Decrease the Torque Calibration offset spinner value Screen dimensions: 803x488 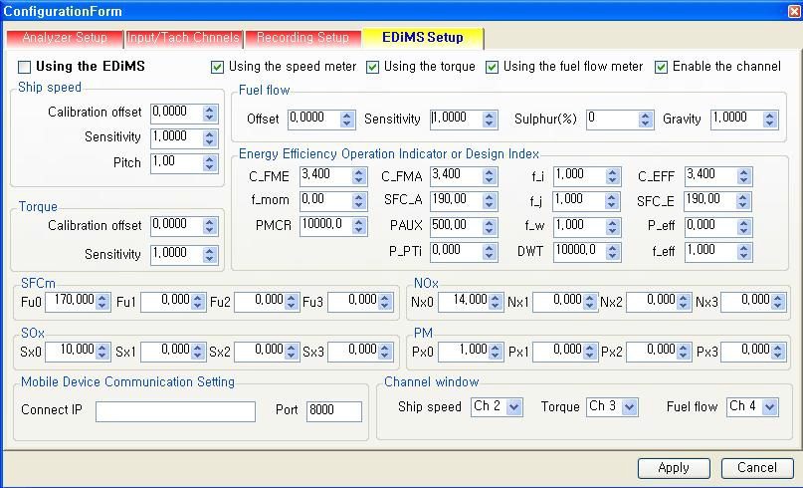(x=209, y=230)
